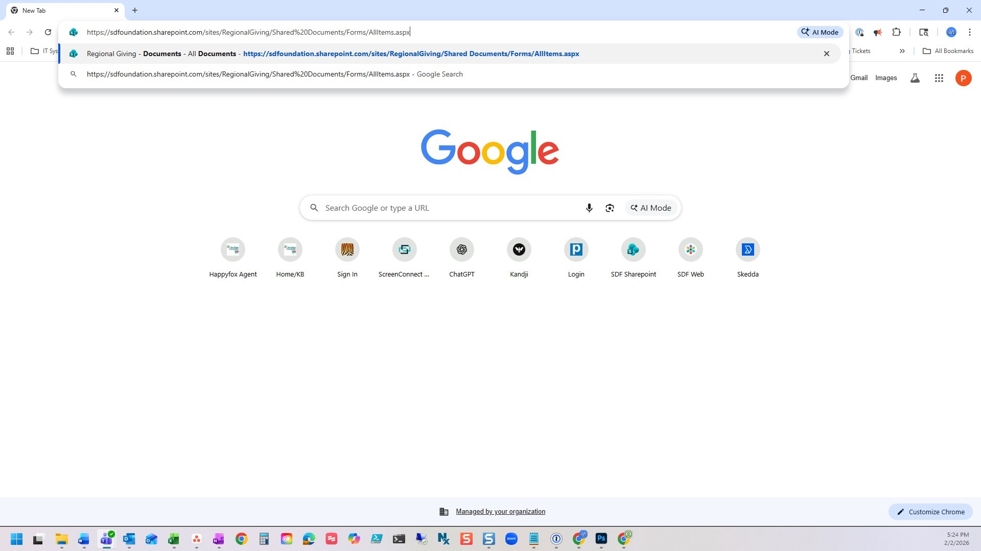Open the Google apps grid icon
981x551 pixels.
click(939, 78)
